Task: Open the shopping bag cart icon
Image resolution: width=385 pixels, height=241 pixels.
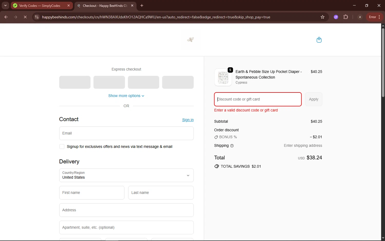Action: pyautogui.click(x=319, y=40)
